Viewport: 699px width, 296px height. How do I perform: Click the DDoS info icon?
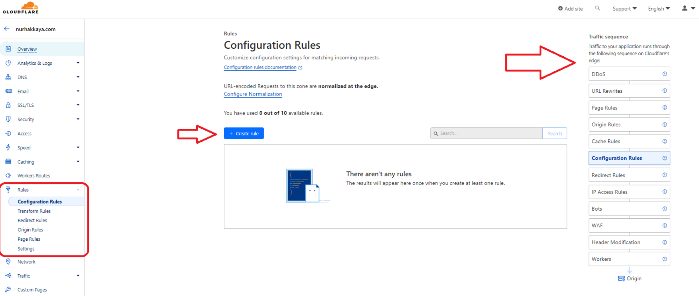click(x=665, y=74)
